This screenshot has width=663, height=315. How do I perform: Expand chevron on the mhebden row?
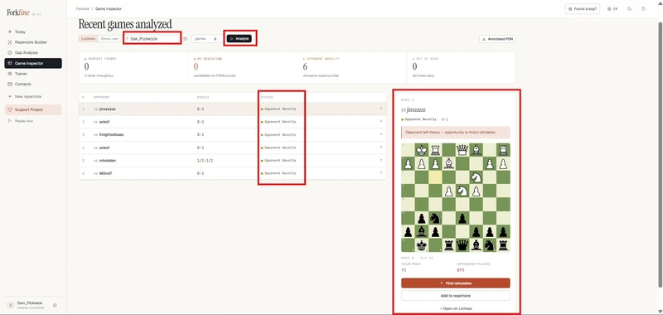pyautogui.click(x=381, y=160)
